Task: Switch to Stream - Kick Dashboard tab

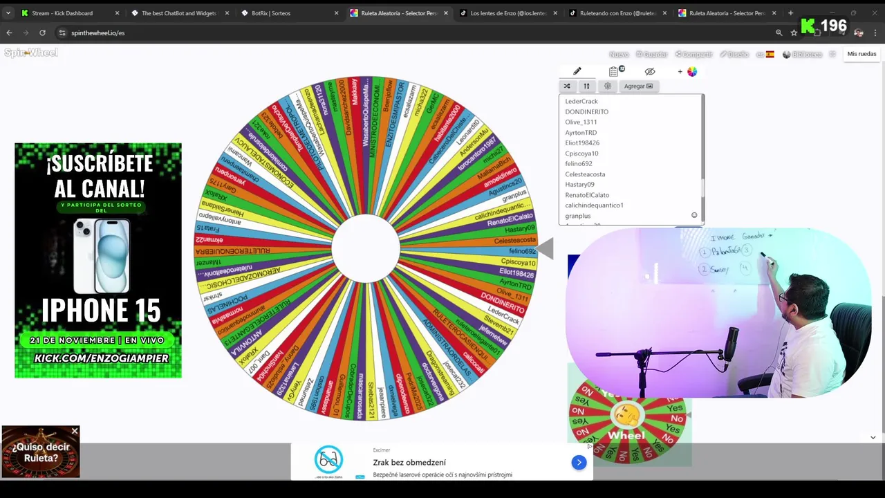Action: [62, 13]
